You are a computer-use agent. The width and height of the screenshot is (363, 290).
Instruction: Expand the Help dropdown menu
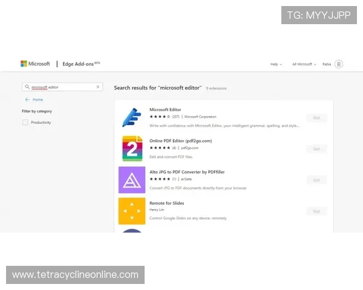[x=276, y=64]
